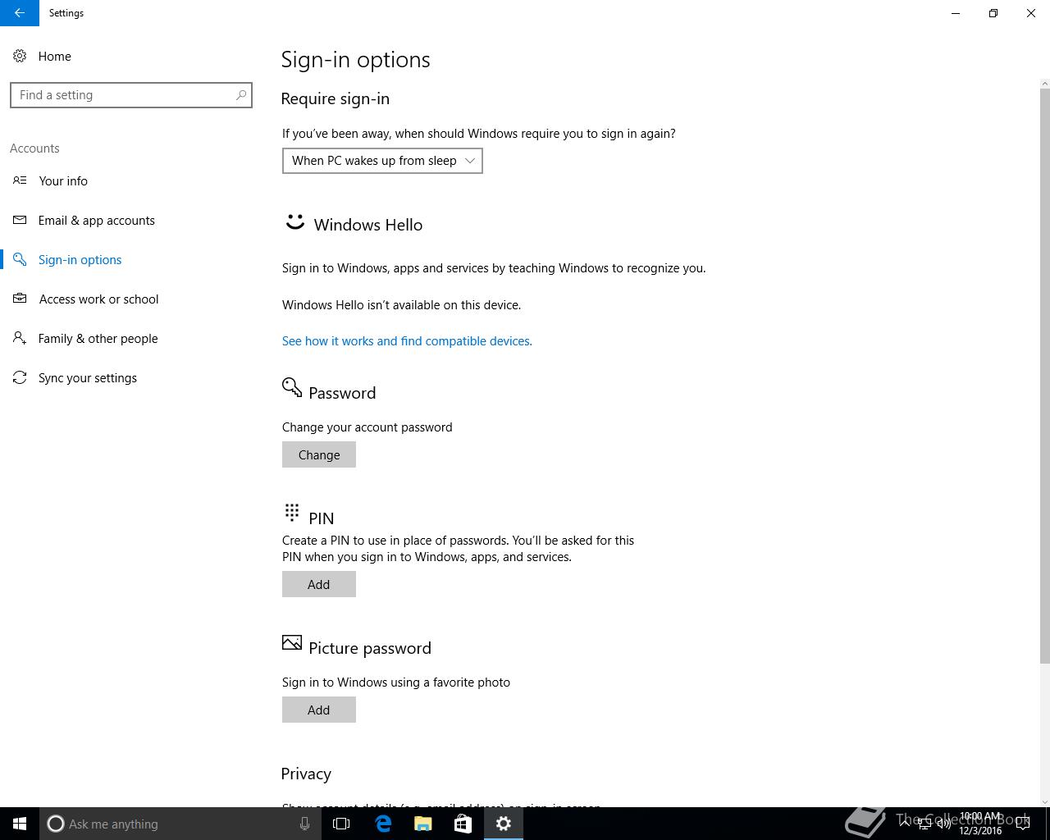Click the vertical scrollbar thumb

pyautogui.click(x=1044, y=376)
